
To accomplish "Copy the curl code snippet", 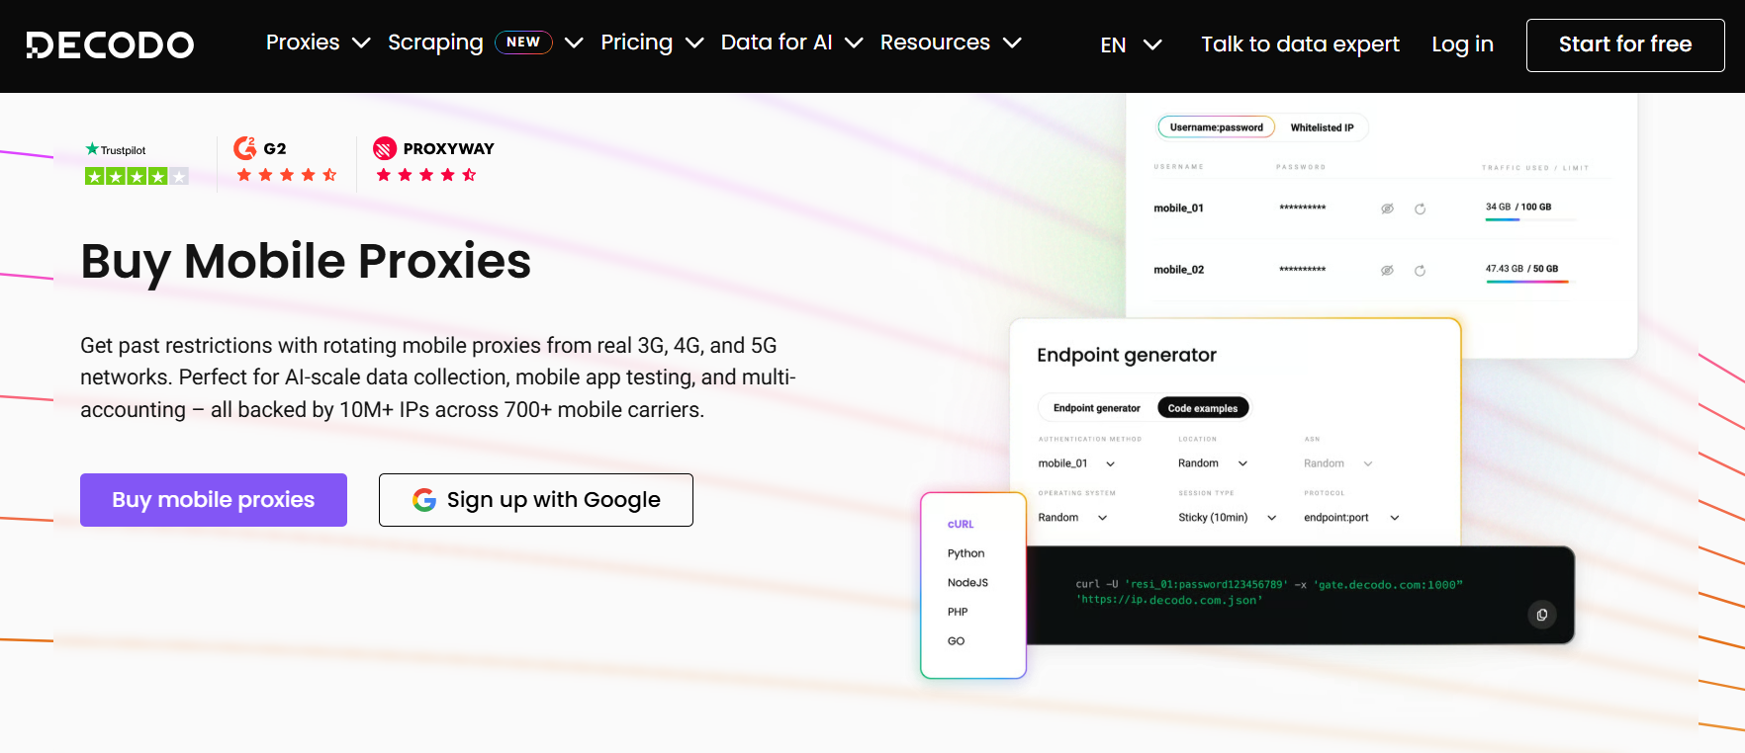I will (x=1541, y=615).
